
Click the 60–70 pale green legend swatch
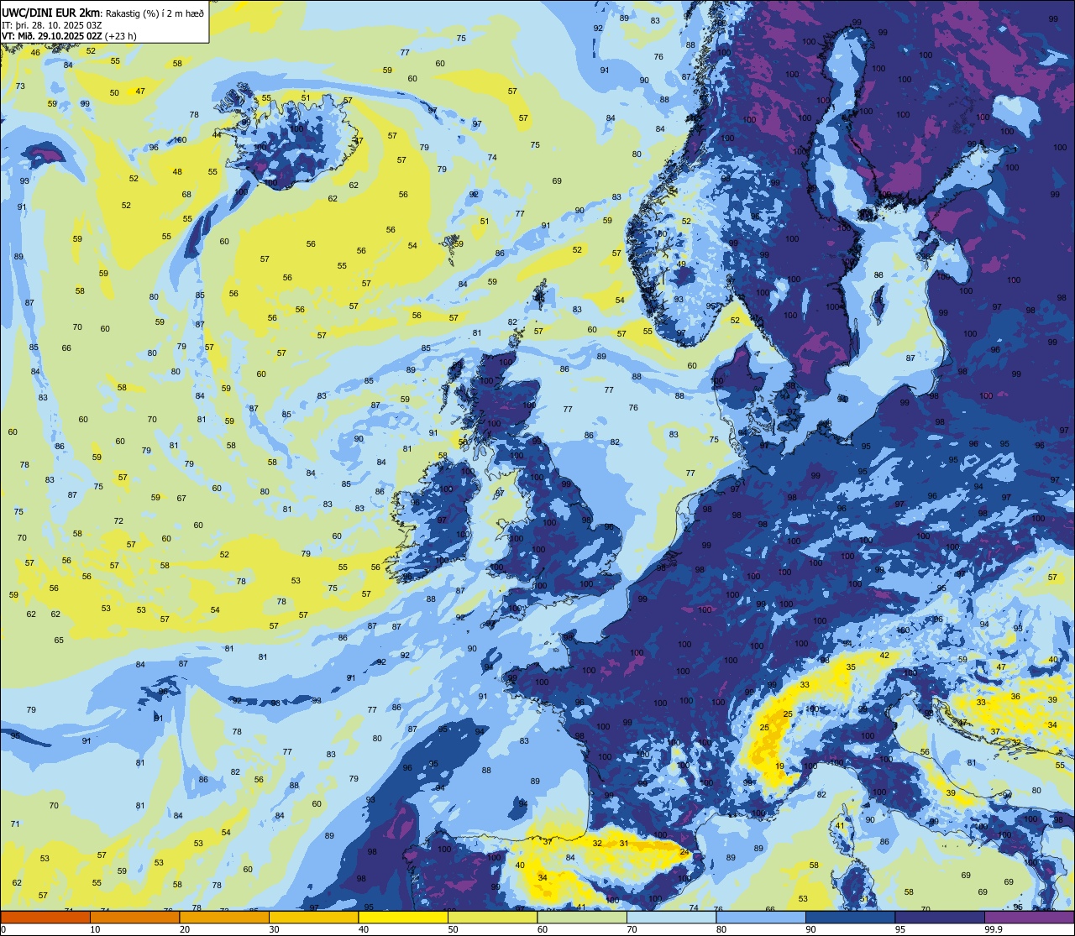581,918
